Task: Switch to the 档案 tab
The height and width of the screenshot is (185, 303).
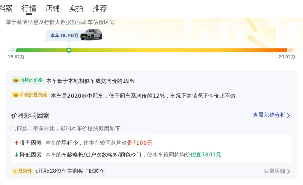Action: [6, 8]
